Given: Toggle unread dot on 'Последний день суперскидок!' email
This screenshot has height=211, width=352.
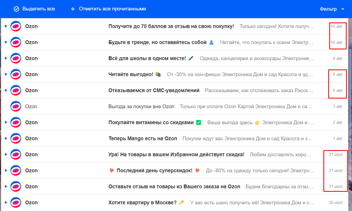Looking at the screenshot, I should pyautogui.click(x=6, y=170).
